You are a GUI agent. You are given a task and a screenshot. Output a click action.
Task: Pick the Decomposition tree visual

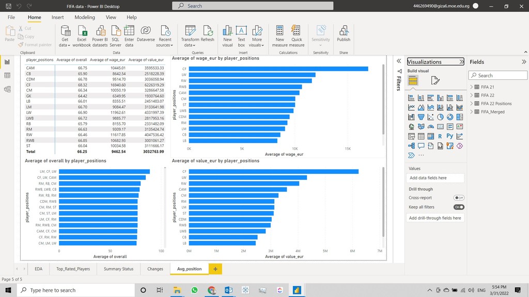[x=411, y=146]
